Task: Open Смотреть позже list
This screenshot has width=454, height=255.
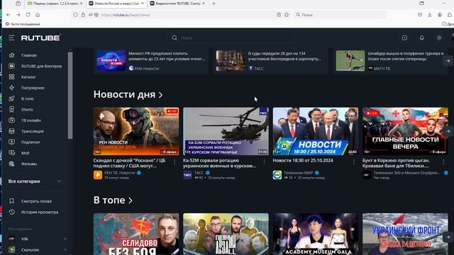Action: tap(30, 201)
